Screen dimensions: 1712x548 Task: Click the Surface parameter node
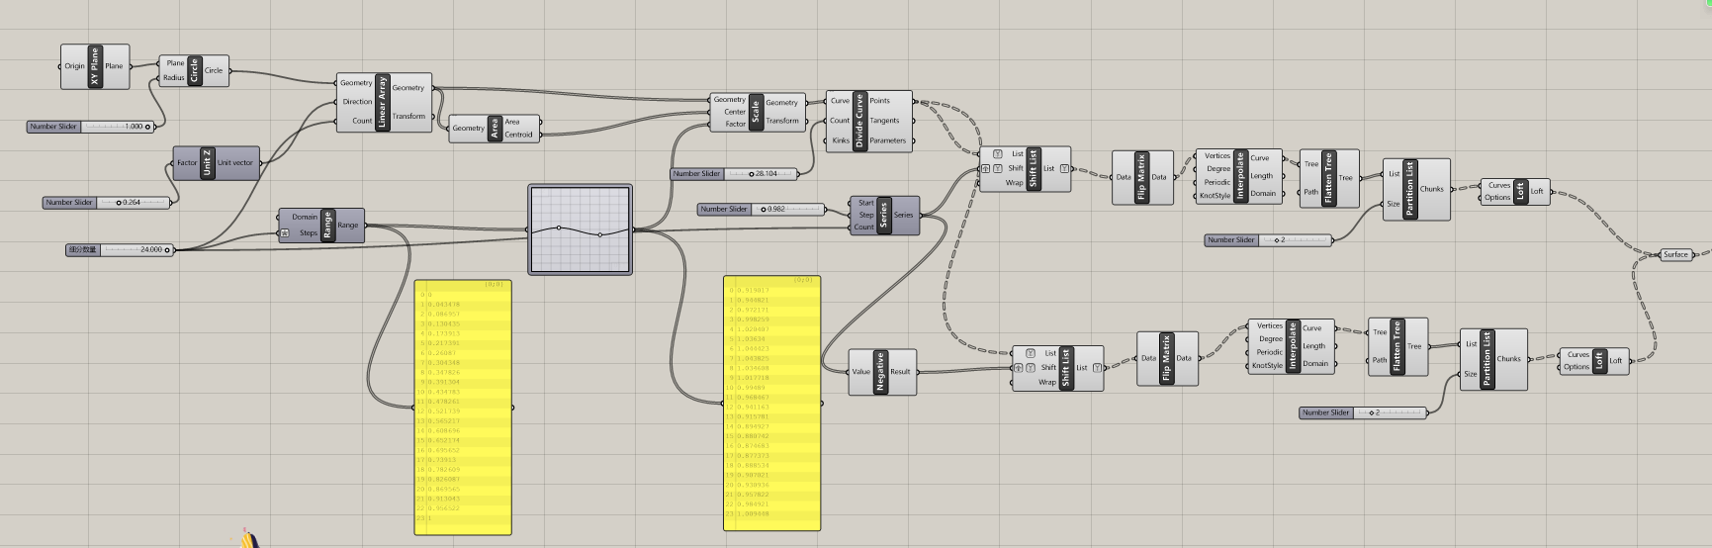point(1675,255)
